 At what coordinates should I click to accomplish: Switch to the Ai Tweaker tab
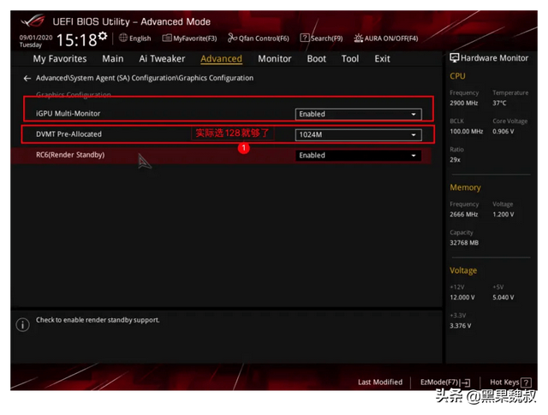(162, 59)
